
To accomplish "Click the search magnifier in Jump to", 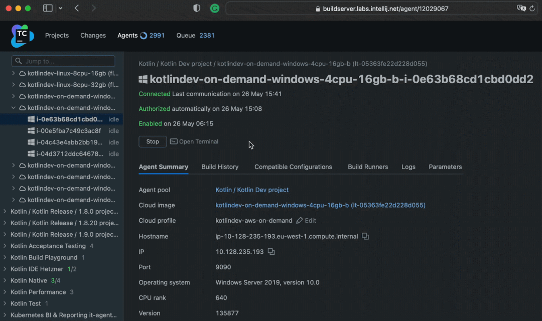I will tap(19, 61).
